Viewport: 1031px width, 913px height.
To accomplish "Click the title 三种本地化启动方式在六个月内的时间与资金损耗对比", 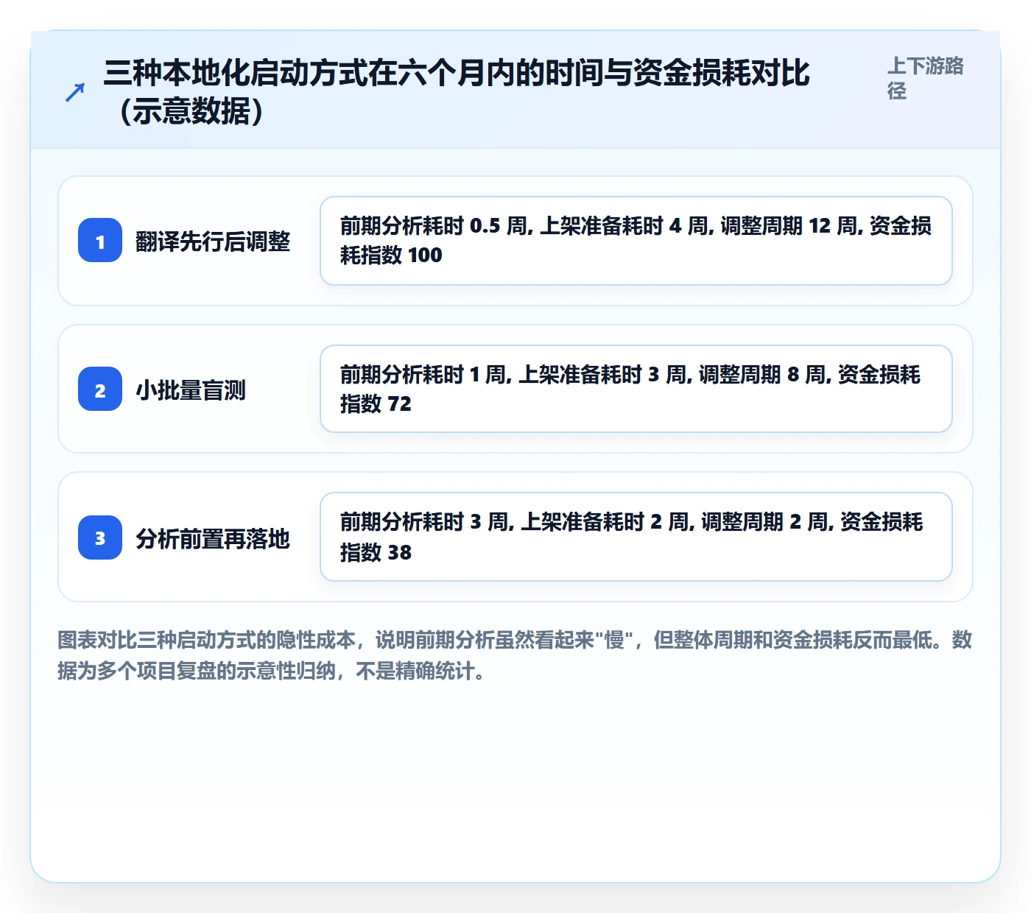I will click(457, 92).
